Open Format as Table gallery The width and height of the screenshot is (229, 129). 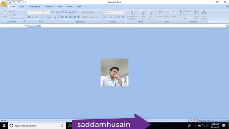coord(142,15)
